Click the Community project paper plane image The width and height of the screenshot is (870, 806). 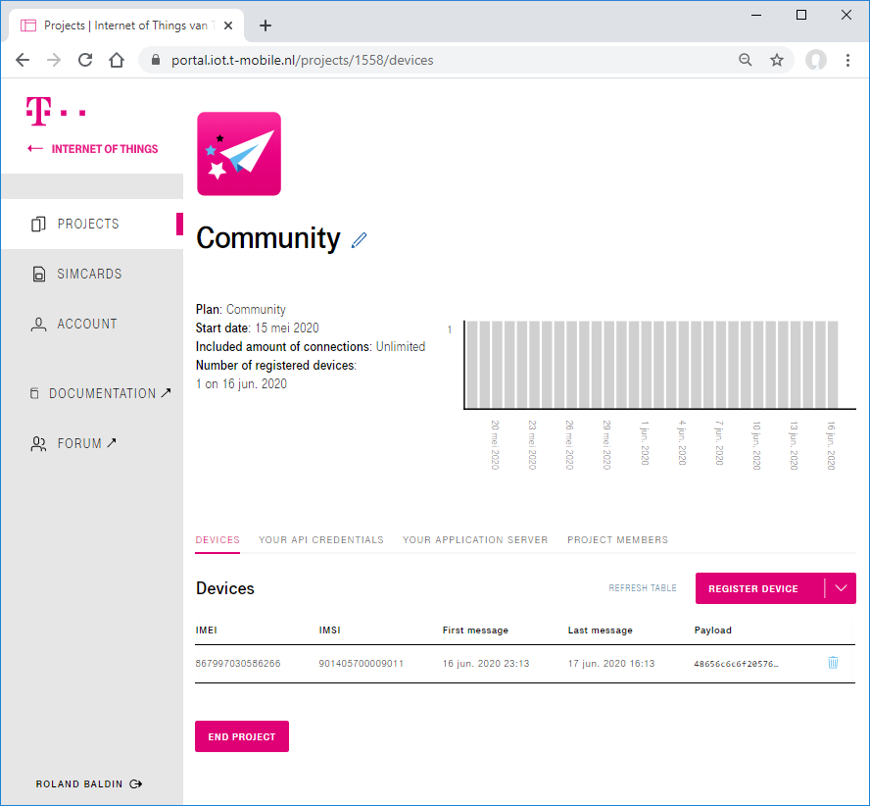point(239,154)
